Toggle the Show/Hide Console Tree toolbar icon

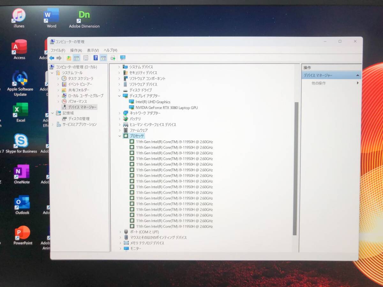(x=77, y=58)
